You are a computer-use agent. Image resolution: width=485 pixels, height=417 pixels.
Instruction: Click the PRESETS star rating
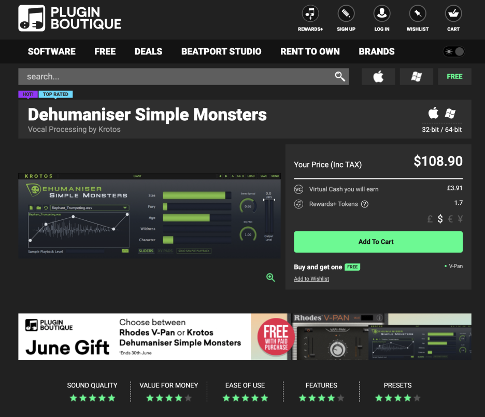click(x=398, y=398)
